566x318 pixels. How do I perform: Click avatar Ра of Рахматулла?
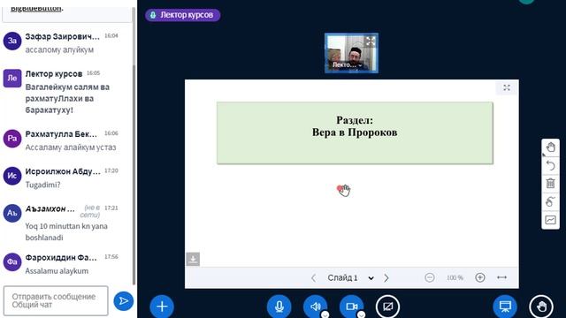[12, 139]
